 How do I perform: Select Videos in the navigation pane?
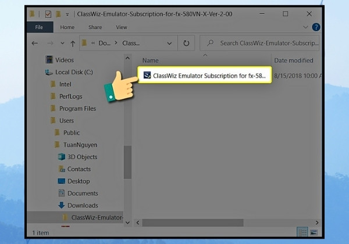(x=65, y=60)
